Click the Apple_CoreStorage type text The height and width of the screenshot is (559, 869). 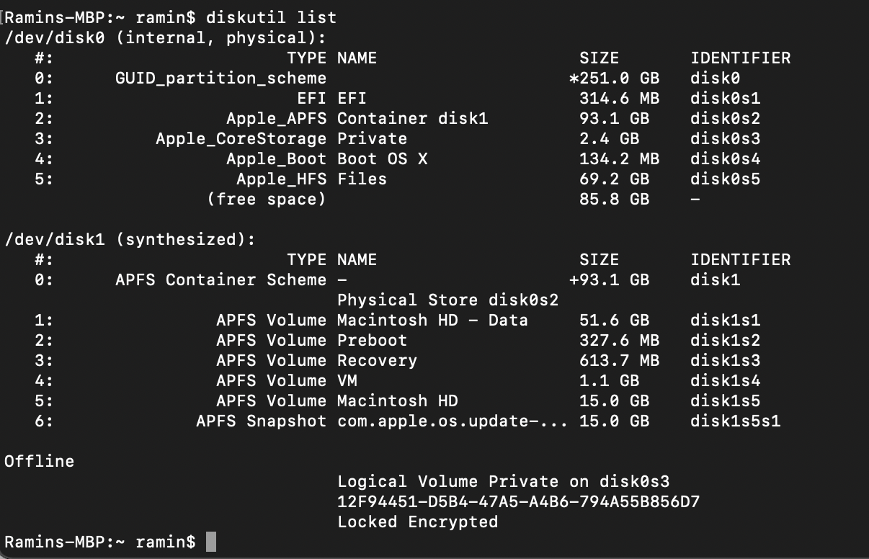241,138
